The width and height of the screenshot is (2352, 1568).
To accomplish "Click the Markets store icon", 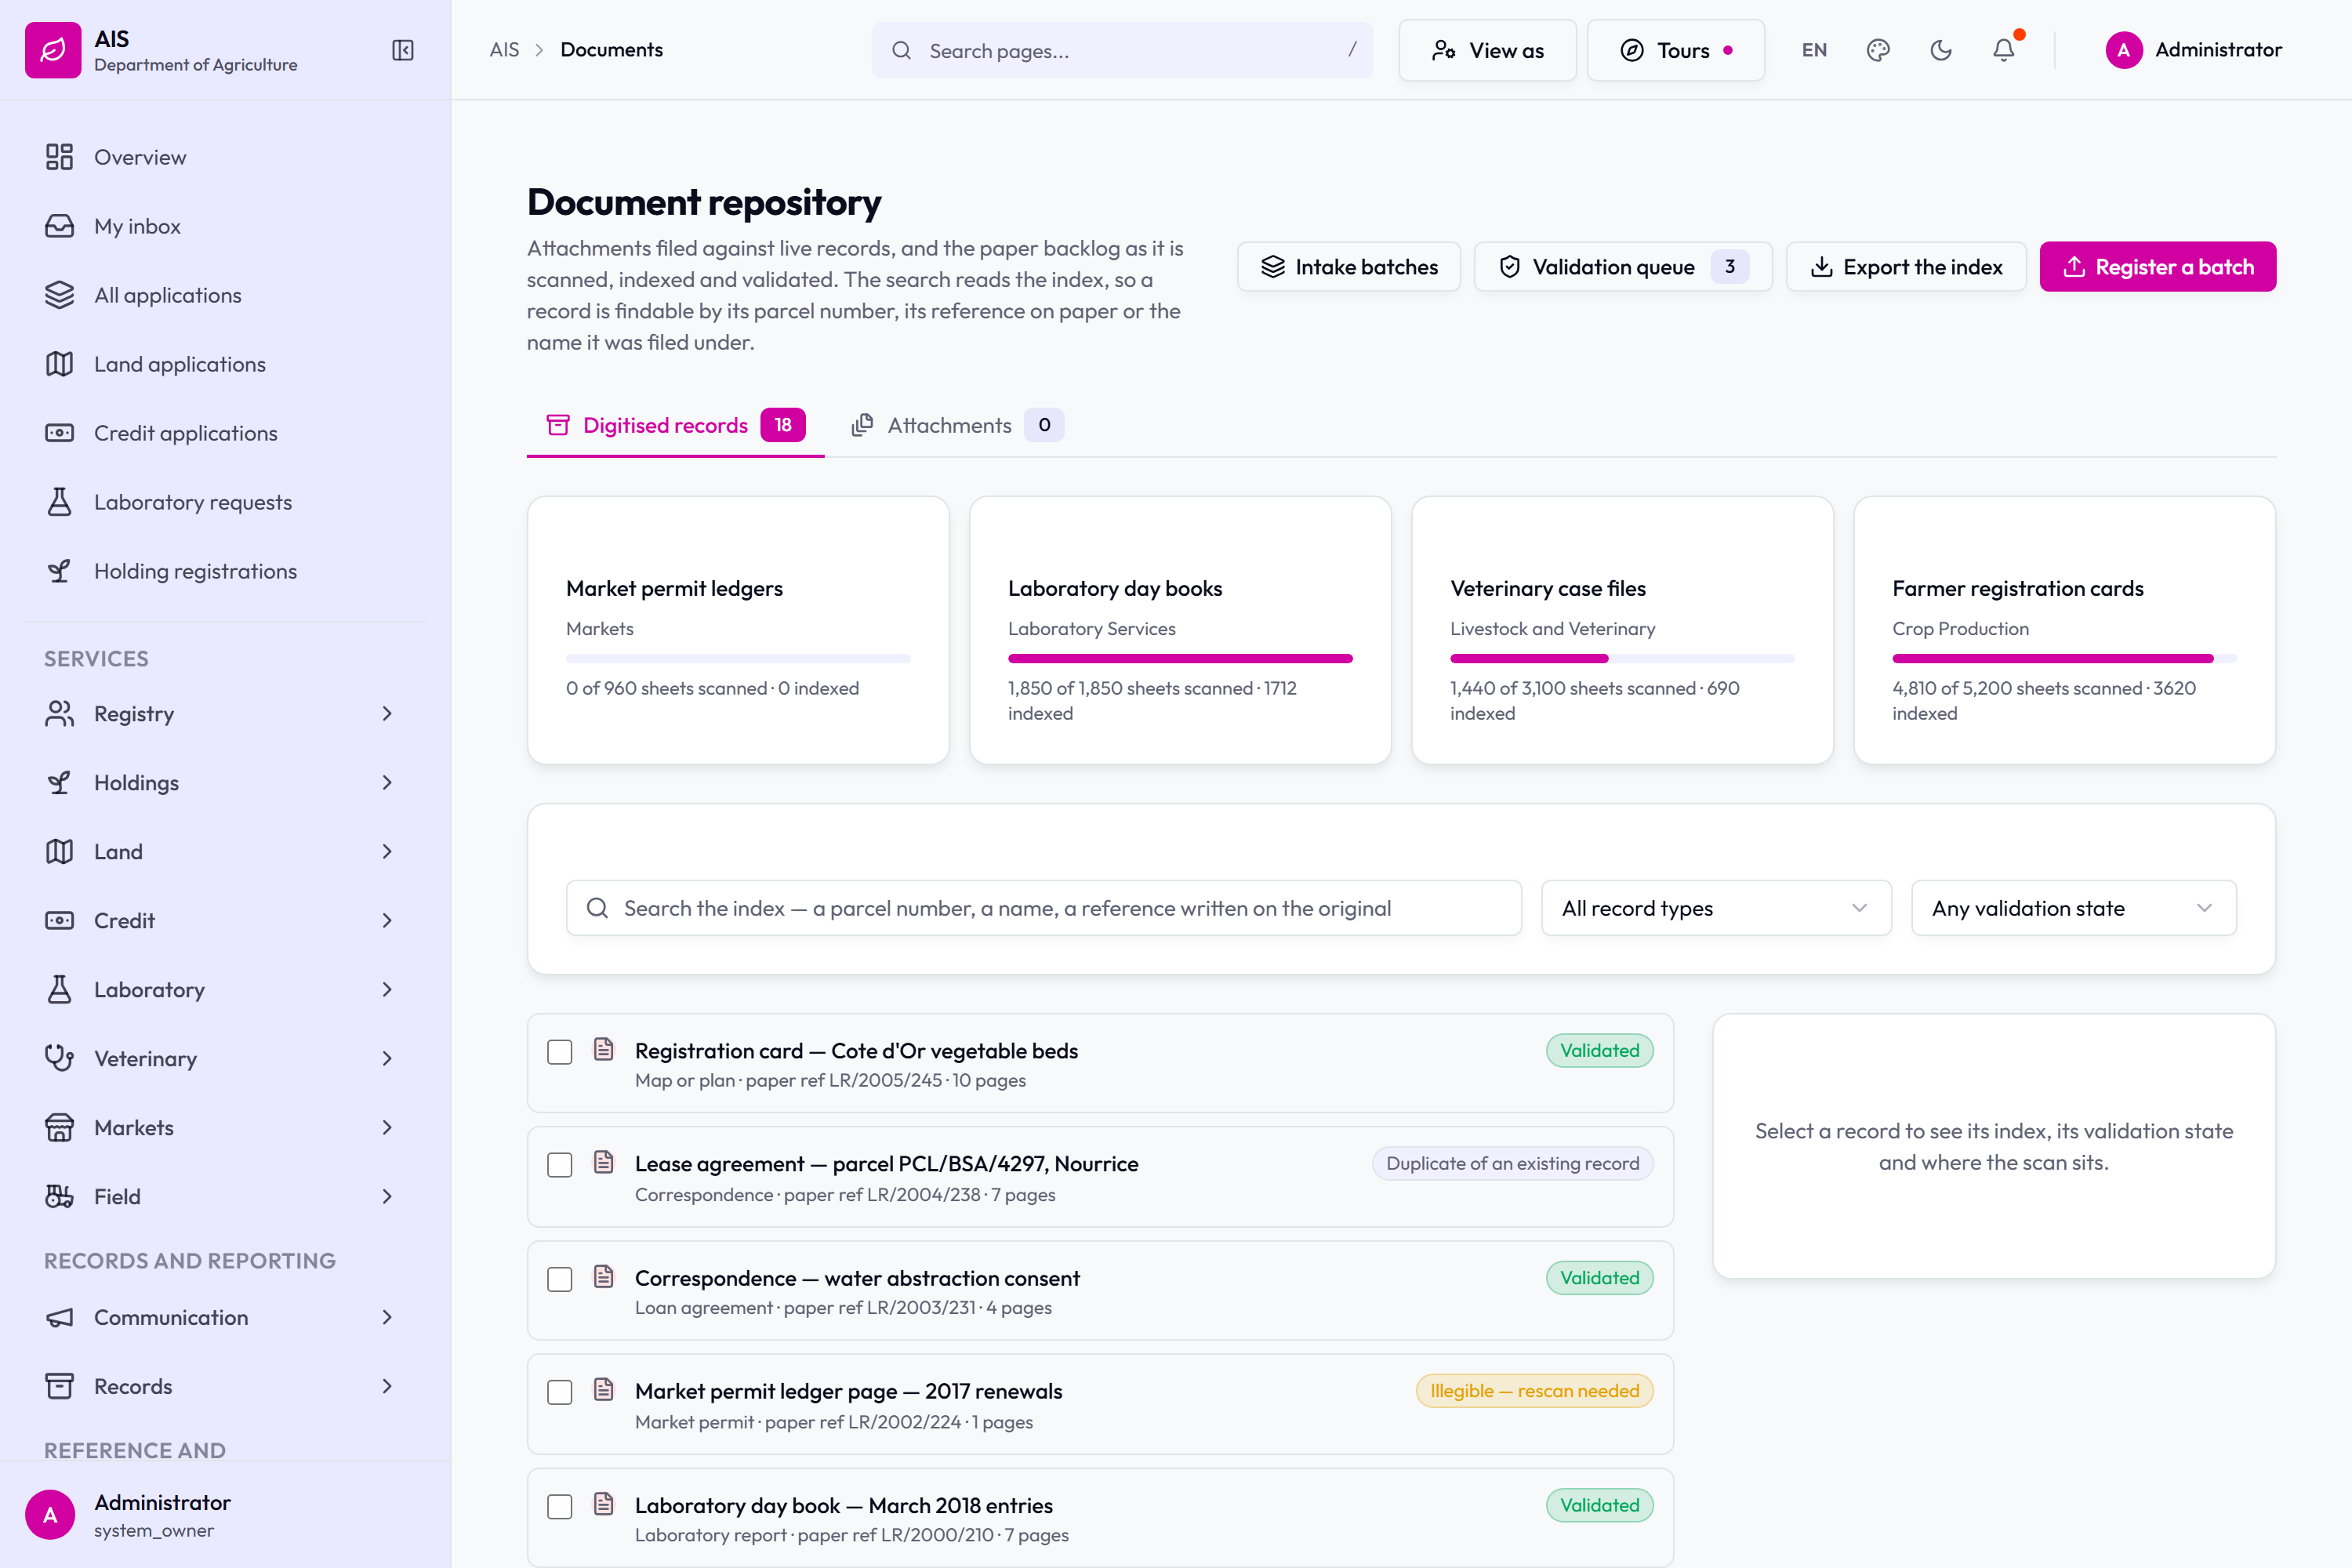I will (x=59, y=1127).
